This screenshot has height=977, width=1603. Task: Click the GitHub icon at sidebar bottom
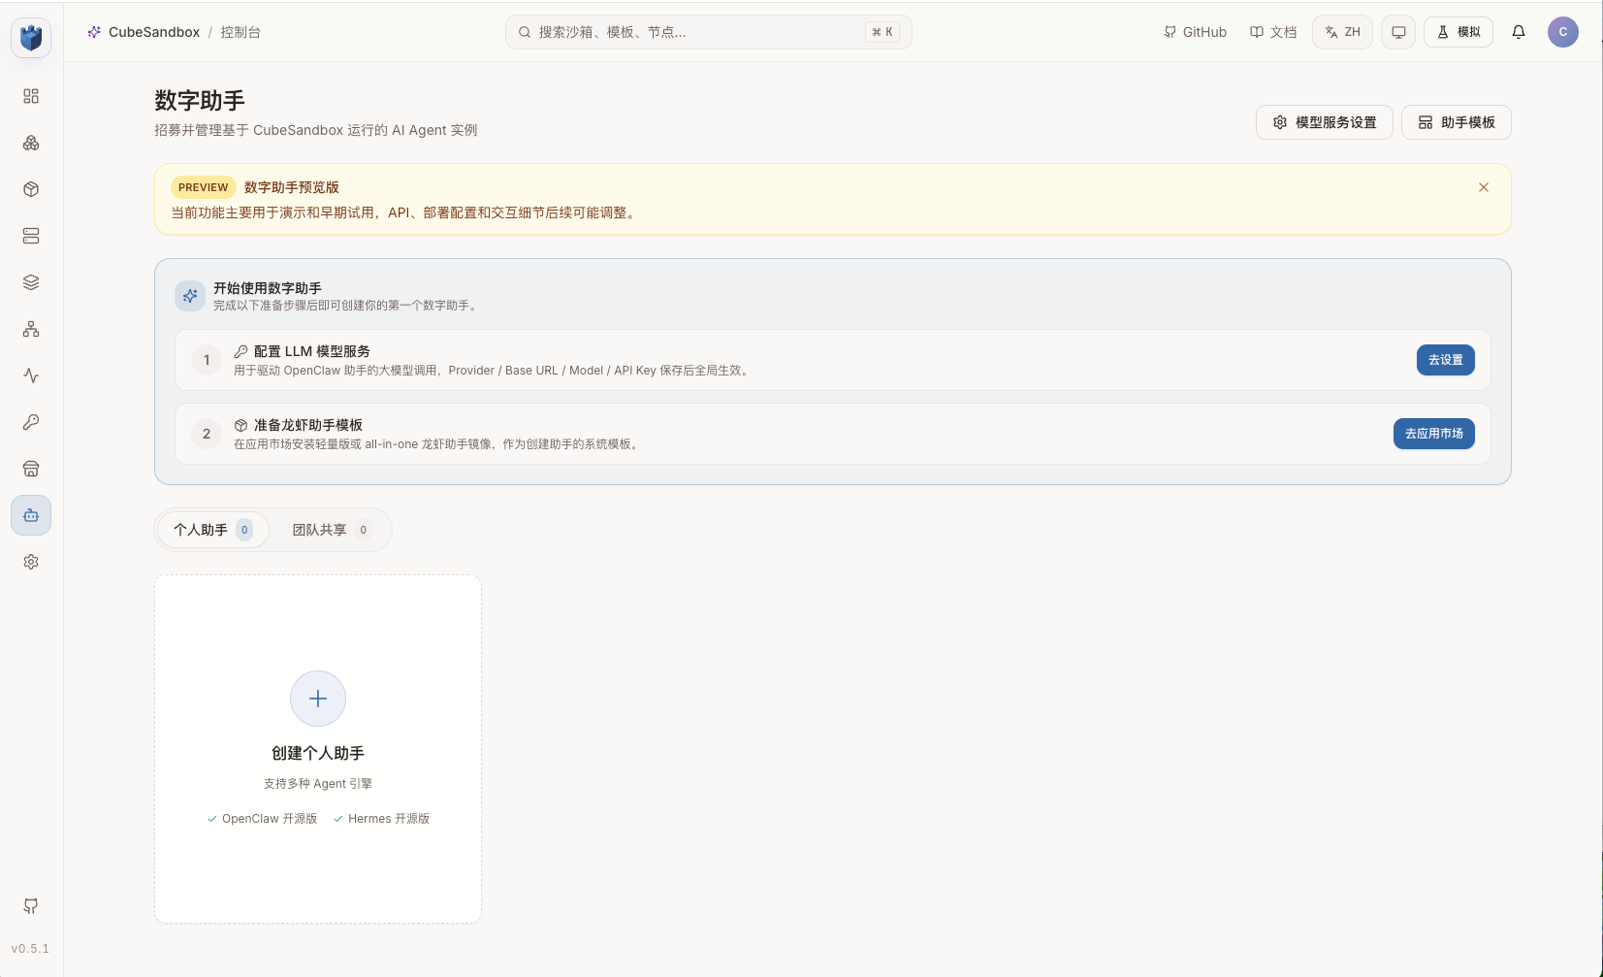31,906
